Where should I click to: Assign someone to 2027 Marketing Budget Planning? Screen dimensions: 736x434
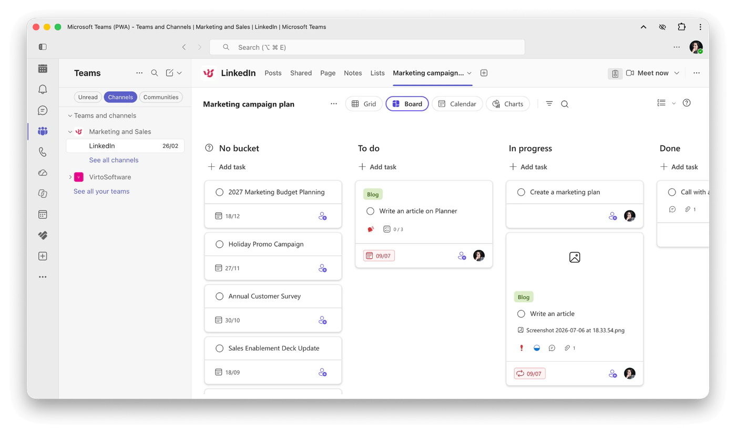pos(323,216)
